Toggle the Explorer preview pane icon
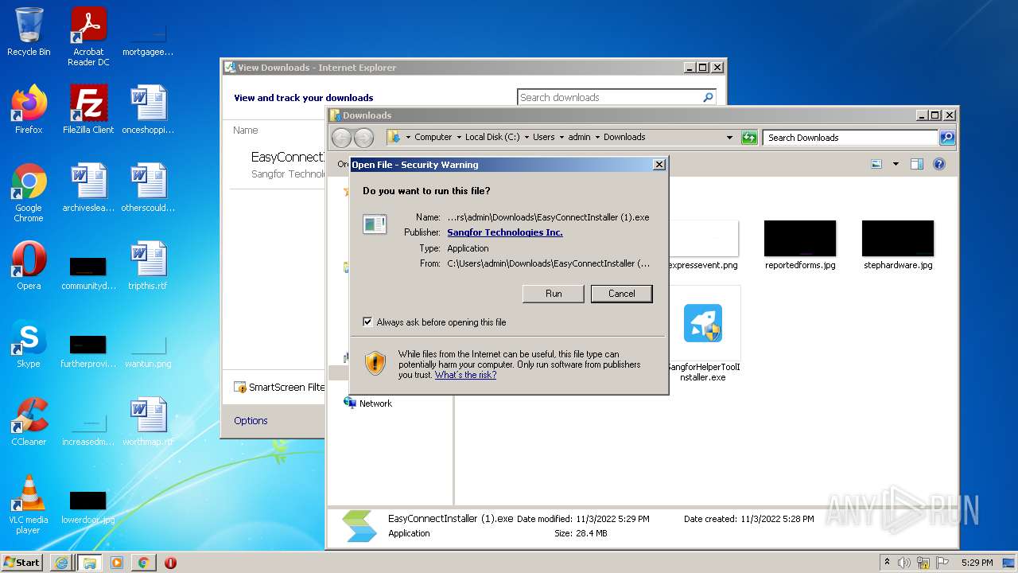1018x573 pixels. coord(916,164)
